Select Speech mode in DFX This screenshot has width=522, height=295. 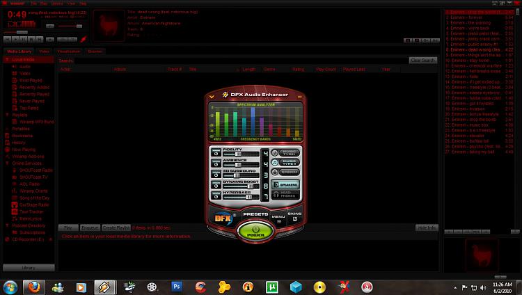pos(285,172)
